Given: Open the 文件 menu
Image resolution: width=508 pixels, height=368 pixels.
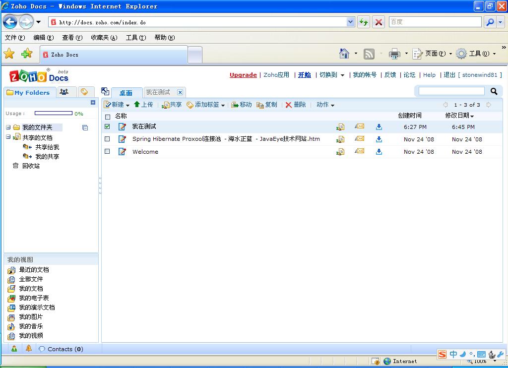Looking at the screenshot, I should coord(15,38).
